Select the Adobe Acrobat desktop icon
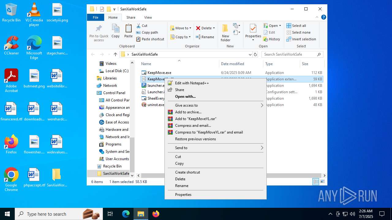This screenshot has height=220, width=392. tap(11, 80)
